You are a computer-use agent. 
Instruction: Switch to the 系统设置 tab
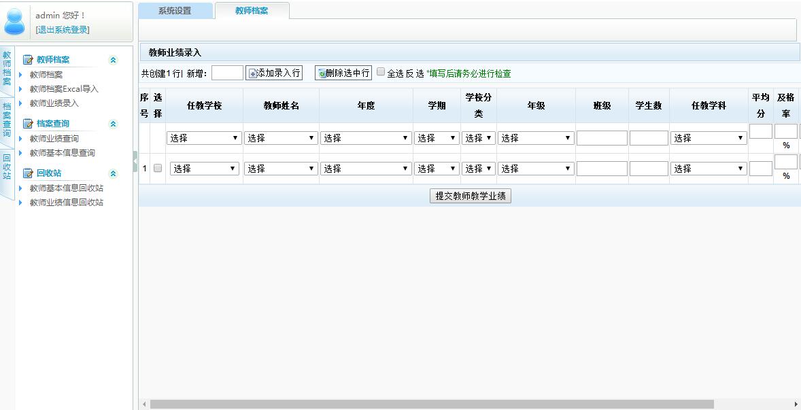tap(175, 11)
